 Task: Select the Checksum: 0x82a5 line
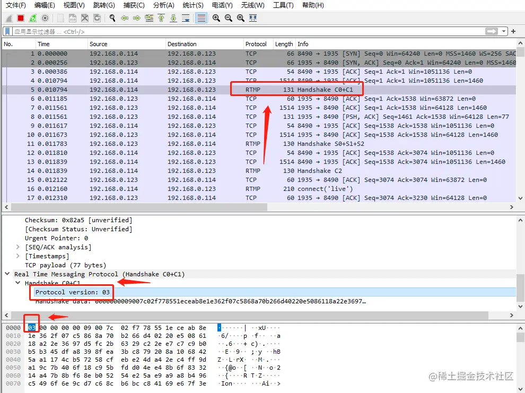(x=78, y=220)
